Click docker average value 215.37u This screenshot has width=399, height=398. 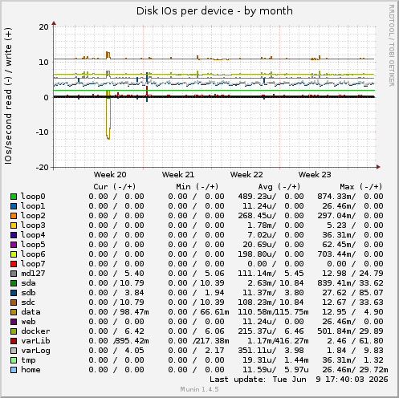(257, 331)
